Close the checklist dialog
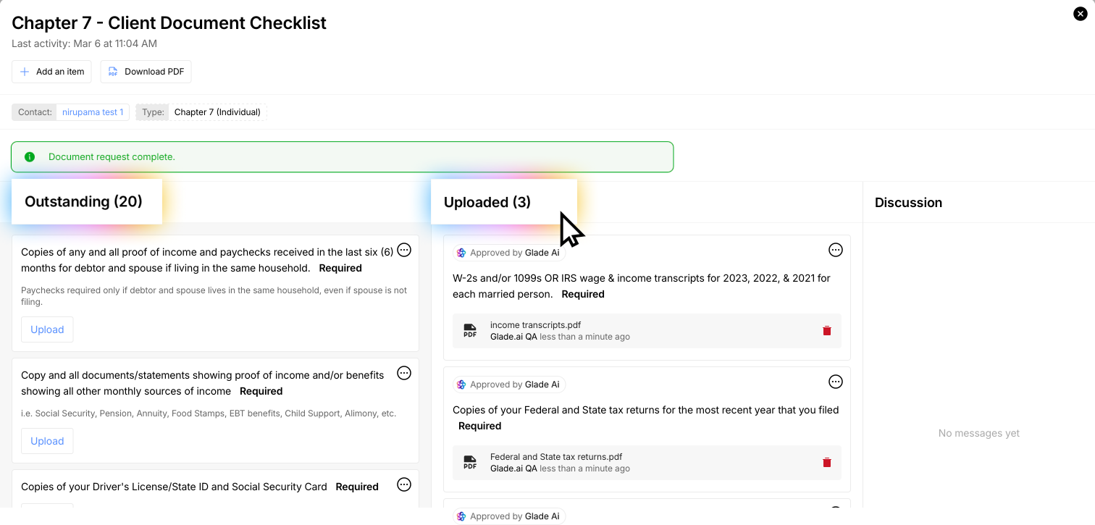Viewport: 1095px width, 525px height. tap(1080, 14)
